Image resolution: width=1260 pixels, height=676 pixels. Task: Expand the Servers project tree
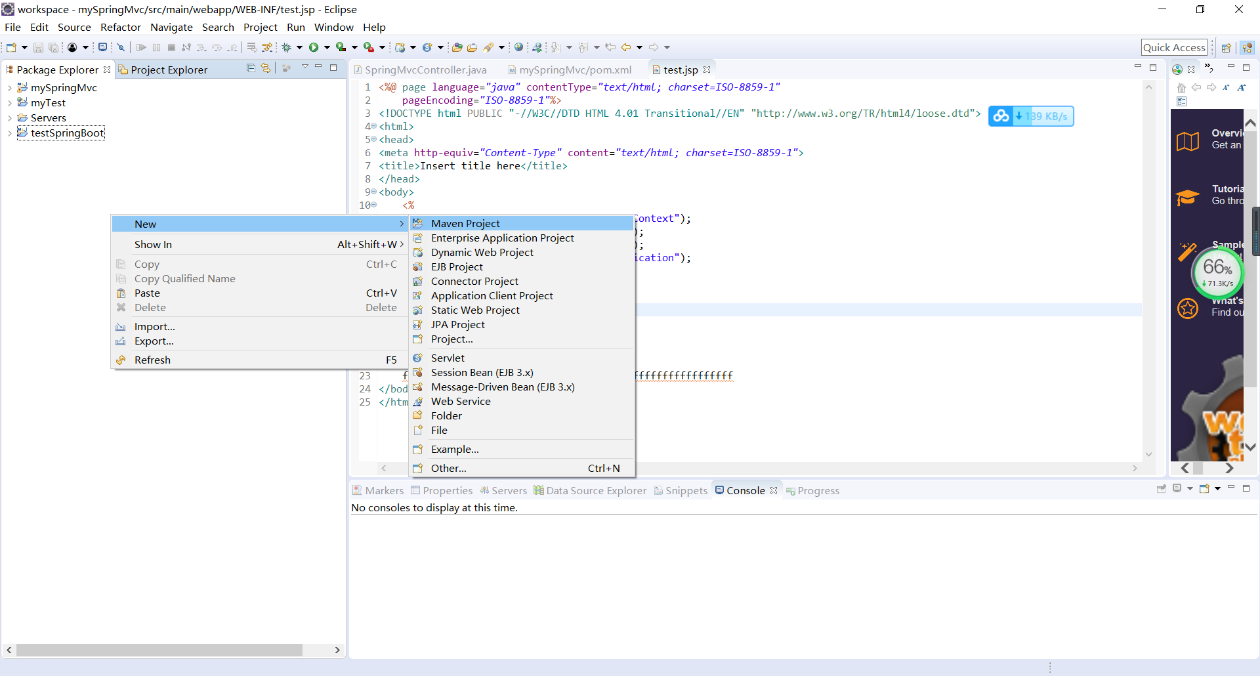click(9, 118)
